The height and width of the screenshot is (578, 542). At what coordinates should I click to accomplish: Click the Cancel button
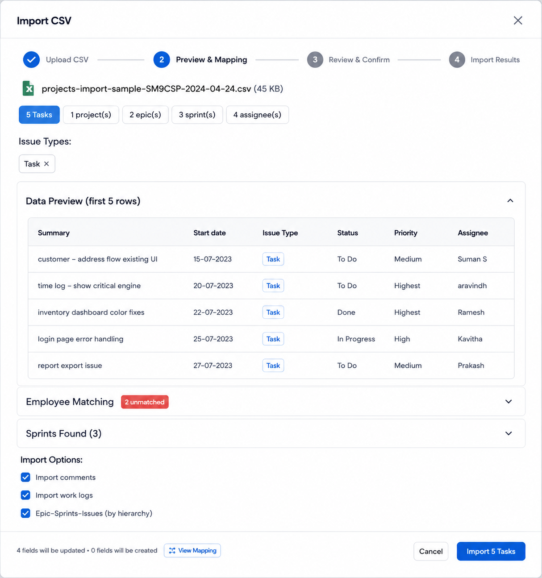click(x=431, y=551)
